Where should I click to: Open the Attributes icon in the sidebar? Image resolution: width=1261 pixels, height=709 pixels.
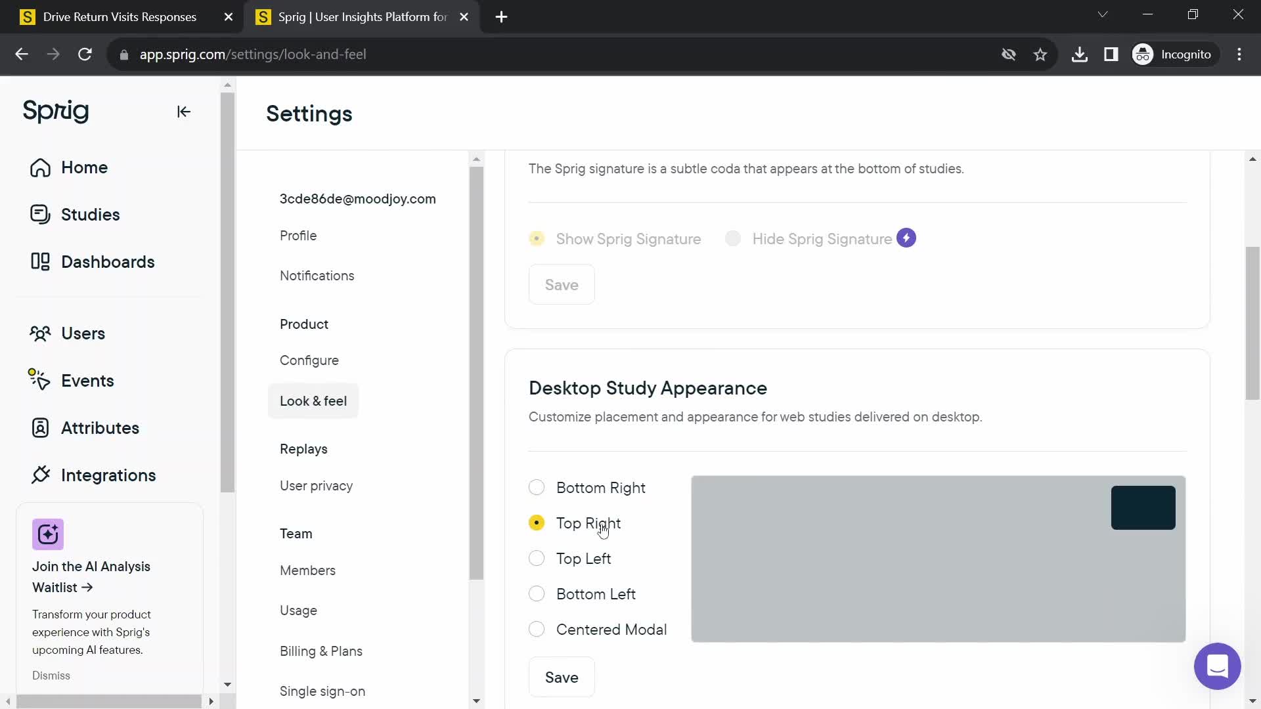click(40, 428)
